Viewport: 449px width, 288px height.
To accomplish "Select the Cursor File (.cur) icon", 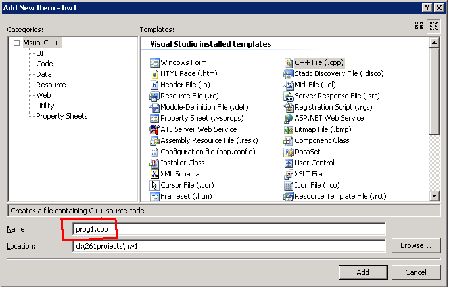I will point(154,185).
